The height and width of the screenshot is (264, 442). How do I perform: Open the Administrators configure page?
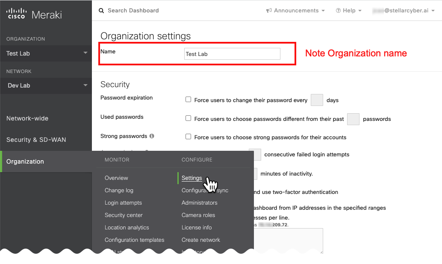pyautogui.click(x=199, y=203)
